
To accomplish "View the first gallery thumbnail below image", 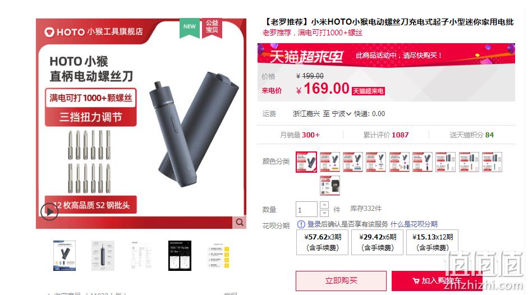I will (65, 256).
